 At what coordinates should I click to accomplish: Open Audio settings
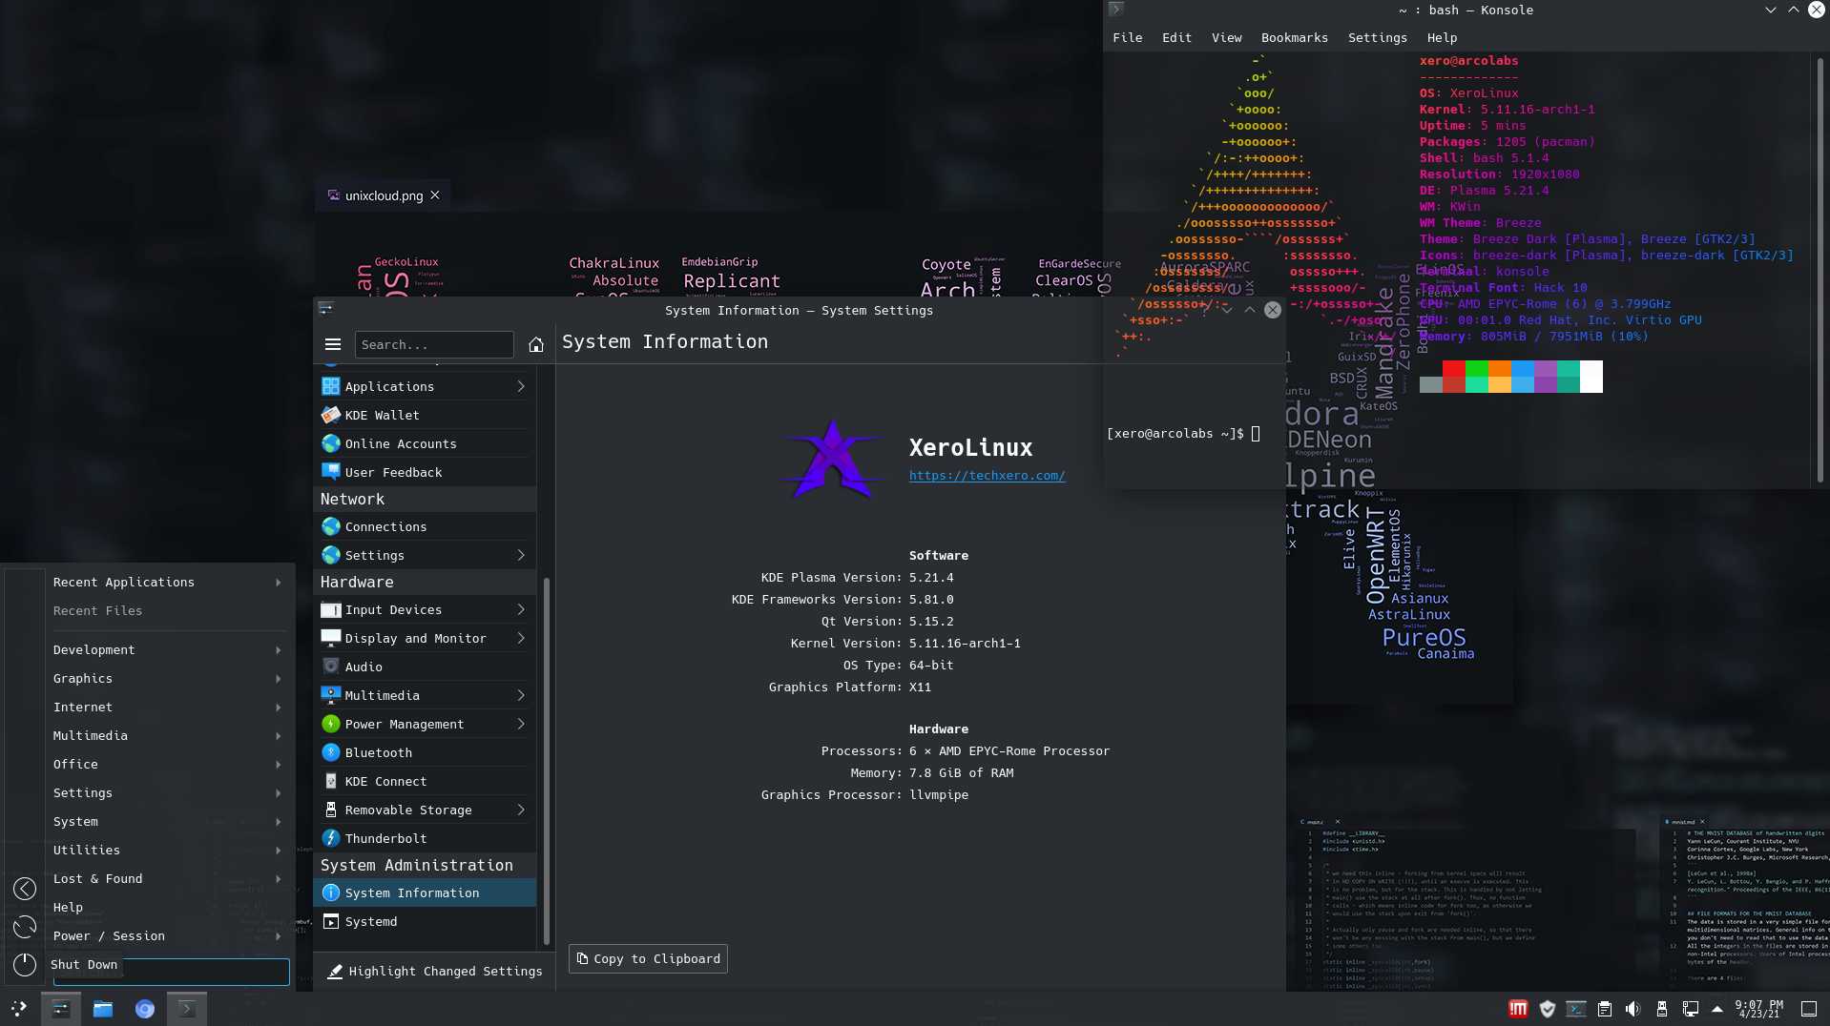click(425, 667)
